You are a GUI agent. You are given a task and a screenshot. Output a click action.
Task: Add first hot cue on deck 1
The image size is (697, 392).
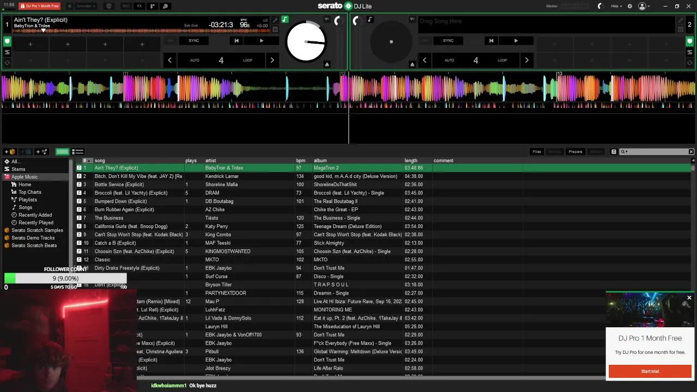pyautogui.click(x=30, y=44)
